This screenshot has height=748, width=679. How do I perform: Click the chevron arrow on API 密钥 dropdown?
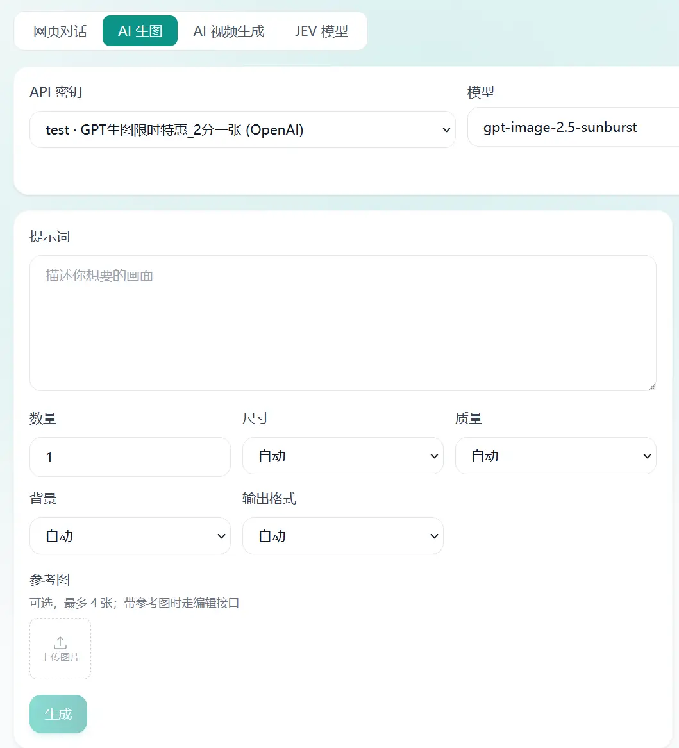pyautogui.click(x=446, y=129)
